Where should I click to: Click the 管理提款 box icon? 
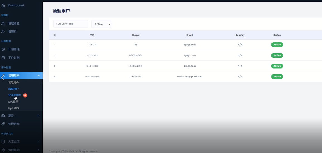point(3,150)
